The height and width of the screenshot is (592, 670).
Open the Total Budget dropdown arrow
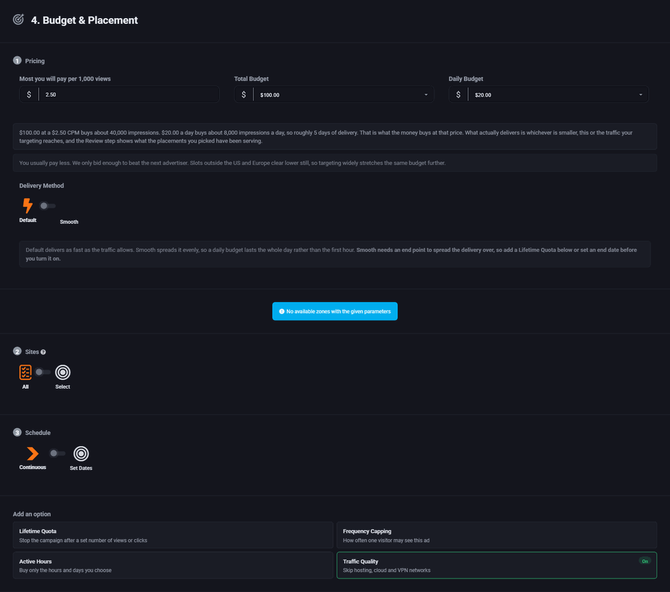426,95
